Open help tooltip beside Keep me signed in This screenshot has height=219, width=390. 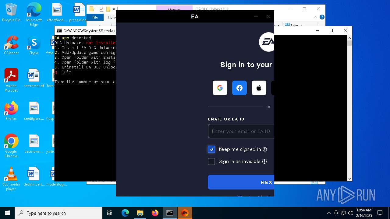tap(265, 149)
